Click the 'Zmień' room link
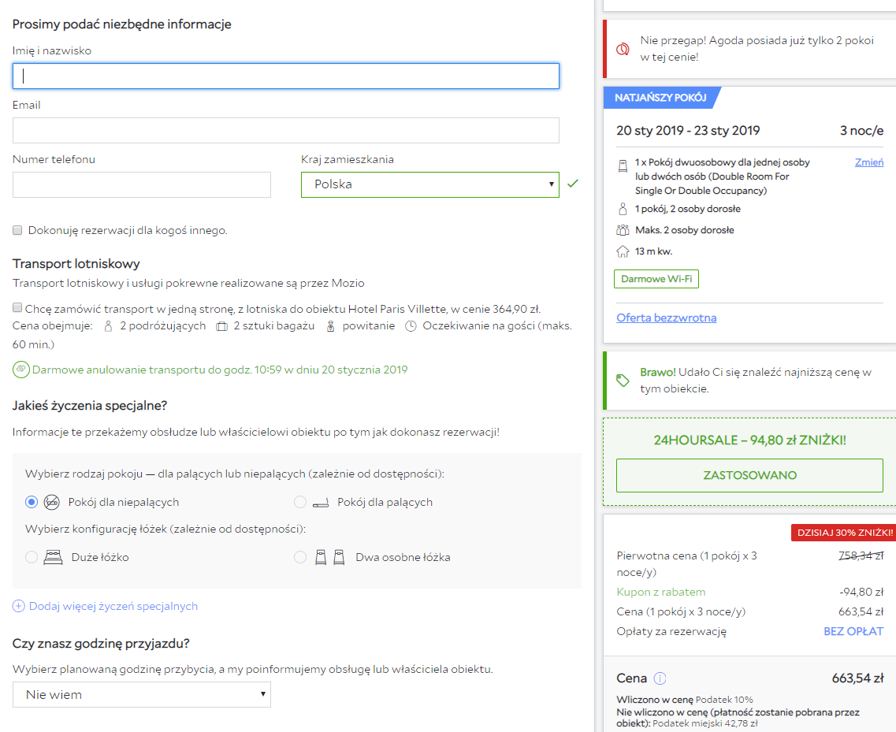Screen dimensions: 896x732 point(869,162)
